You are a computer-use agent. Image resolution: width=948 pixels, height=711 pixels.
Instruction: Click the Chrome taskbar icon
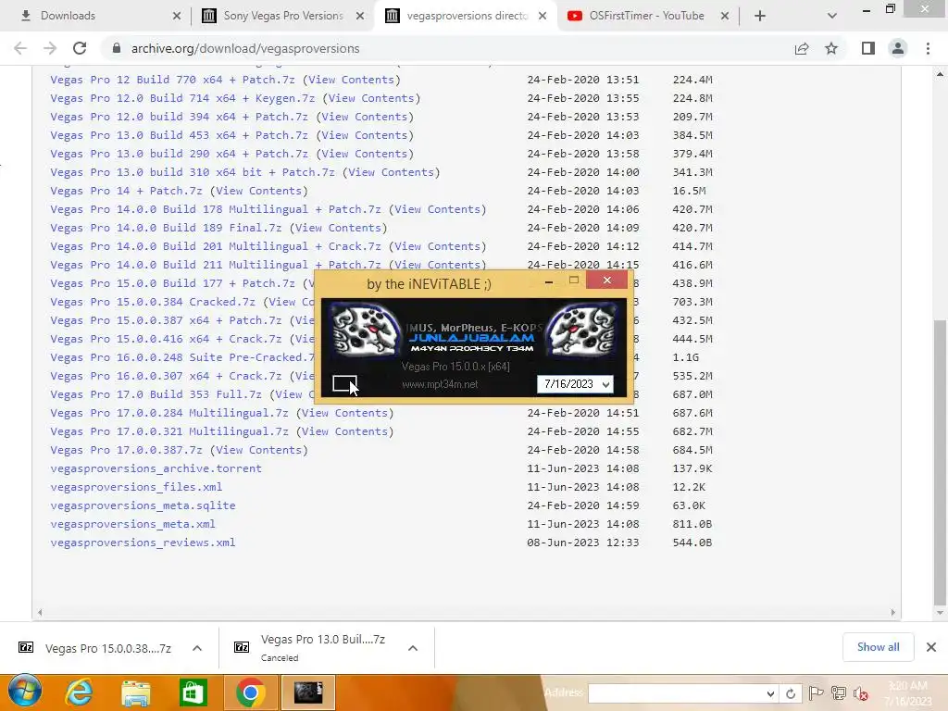[251, 692]
